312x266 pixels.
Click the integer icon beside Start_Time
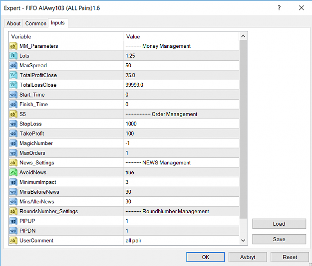point(13,95)
